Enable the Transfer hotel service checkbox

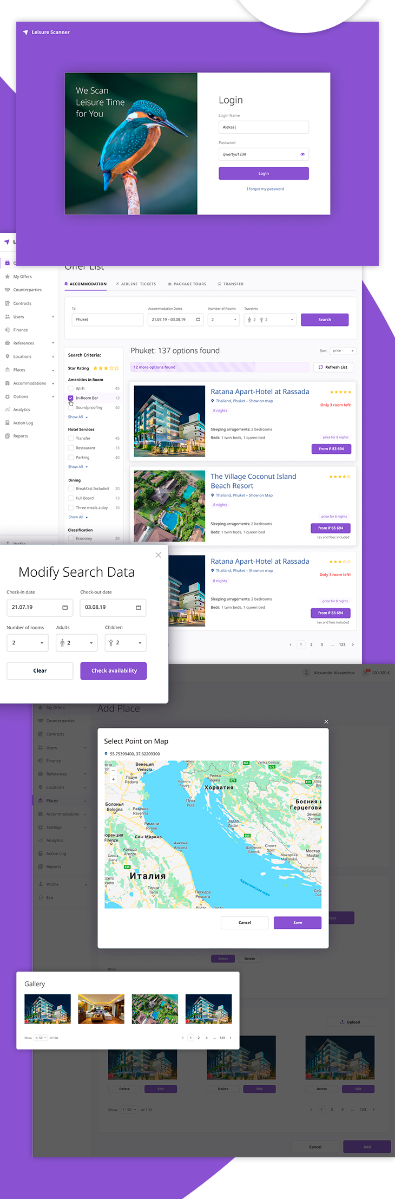coord(71,439)
